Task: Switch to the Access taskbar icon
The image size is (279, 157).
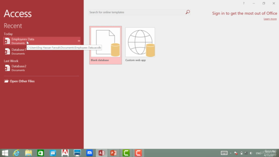Action: (x=102, y=153)
